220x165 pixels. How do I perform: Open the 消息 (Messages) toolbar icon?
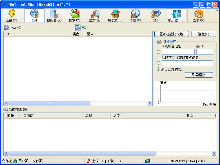(x=135, y=16)
